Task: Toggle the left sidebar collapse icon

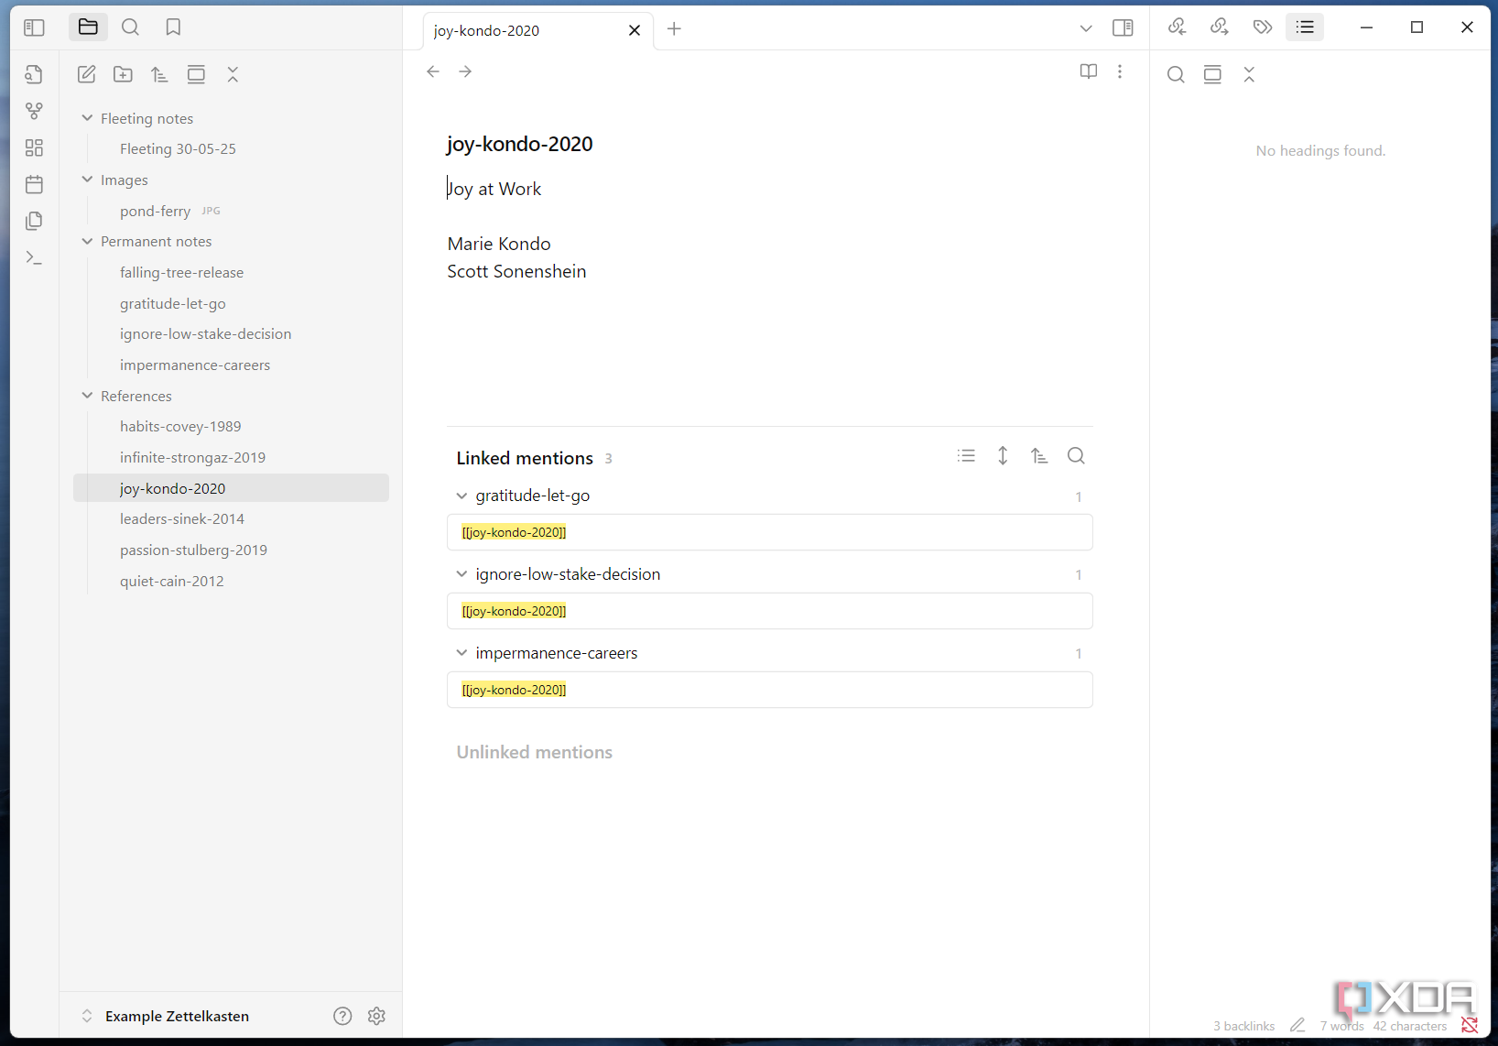Action: 34,27
